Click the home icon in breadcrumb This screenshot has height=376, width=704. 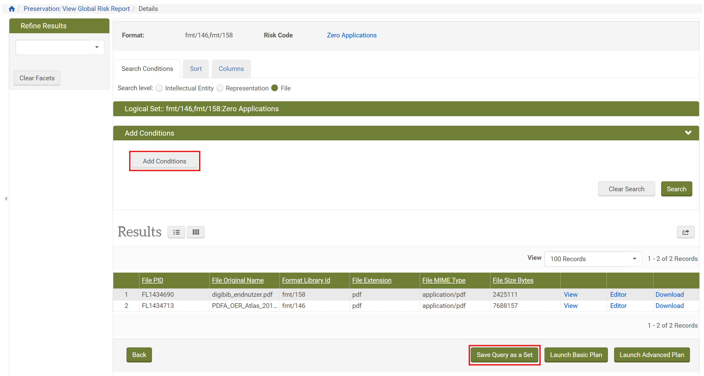tap(11, 9)
